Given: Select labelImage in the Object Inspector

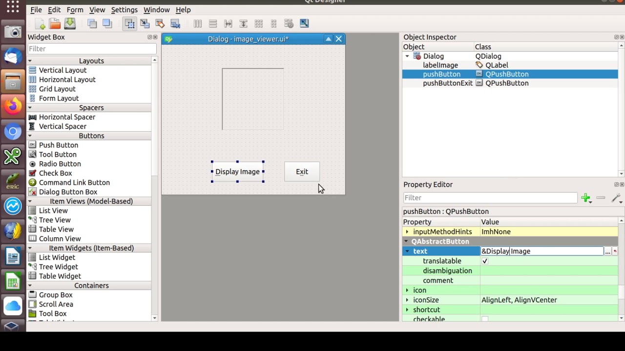Looking at the screenshot, I should pos(440,65).
